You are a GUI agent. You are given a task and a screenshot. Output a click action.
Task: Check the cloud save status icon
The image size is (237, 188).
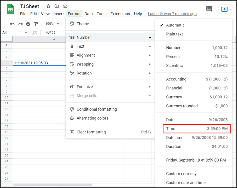65,6
